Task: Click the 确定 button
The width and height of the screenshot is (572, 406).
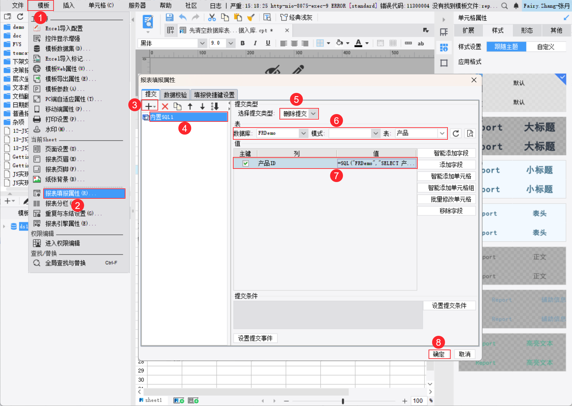Action: 439,354
